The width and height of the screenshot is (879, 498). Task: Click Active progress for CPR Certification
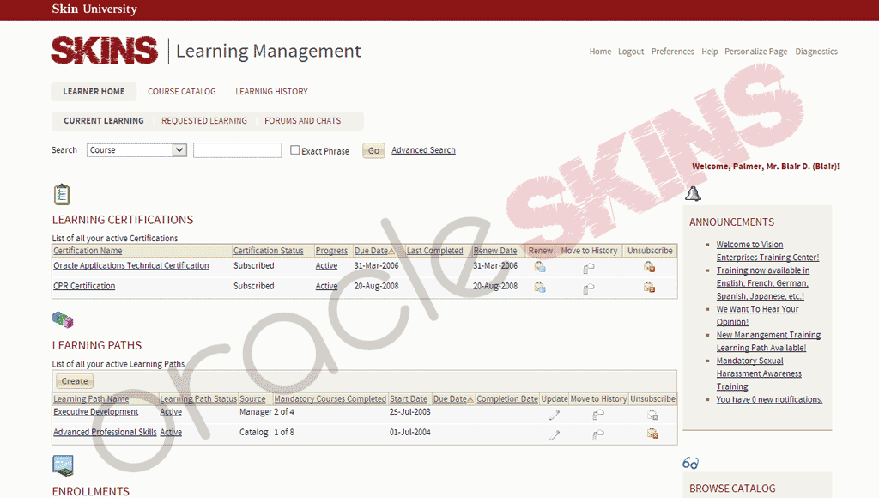tap(326, 285)
